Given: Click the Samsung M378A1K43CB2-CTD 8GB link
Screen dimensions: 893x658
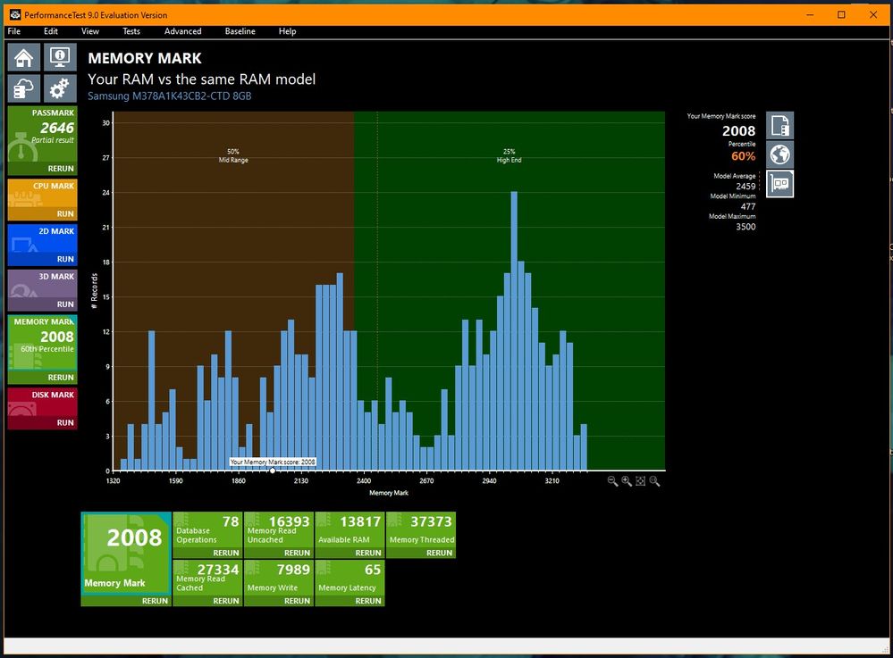Looking at the screenshot, I should (169, 96).
